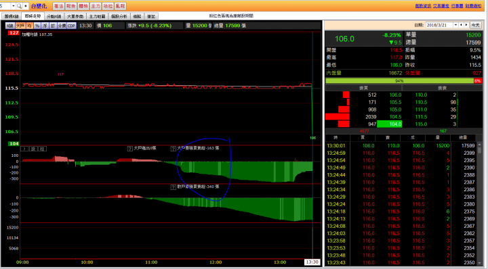Toggle the 大戶 indicator button
Image resolution: width=488 pixels, height=269 pixels.
20,26
